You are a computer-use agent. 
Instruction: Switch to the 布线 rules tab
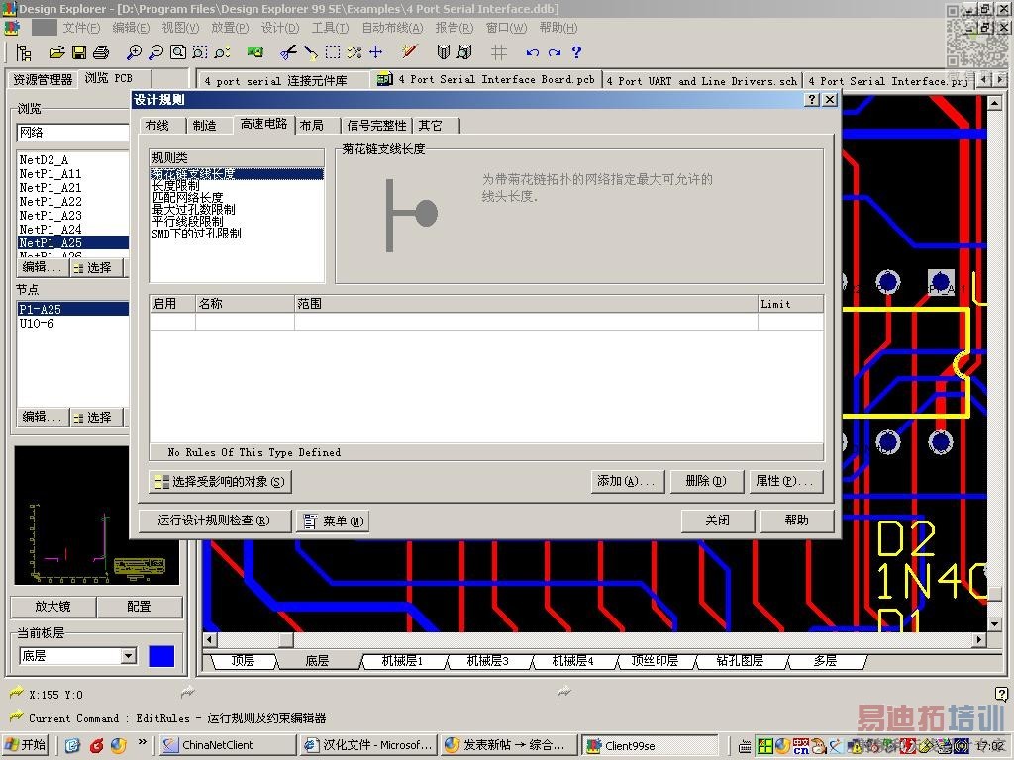coord(156,125)
